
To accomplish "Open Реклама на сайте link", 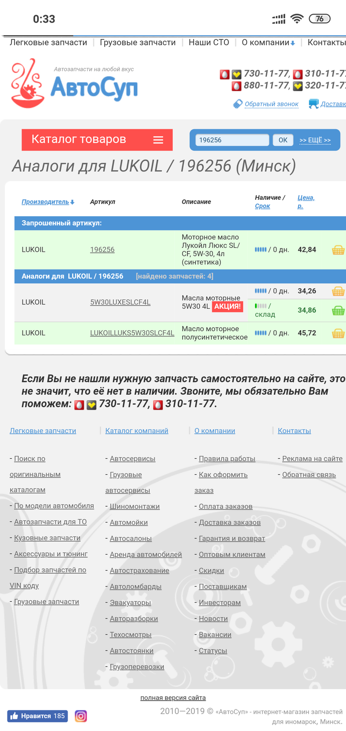I will point(313,459).
